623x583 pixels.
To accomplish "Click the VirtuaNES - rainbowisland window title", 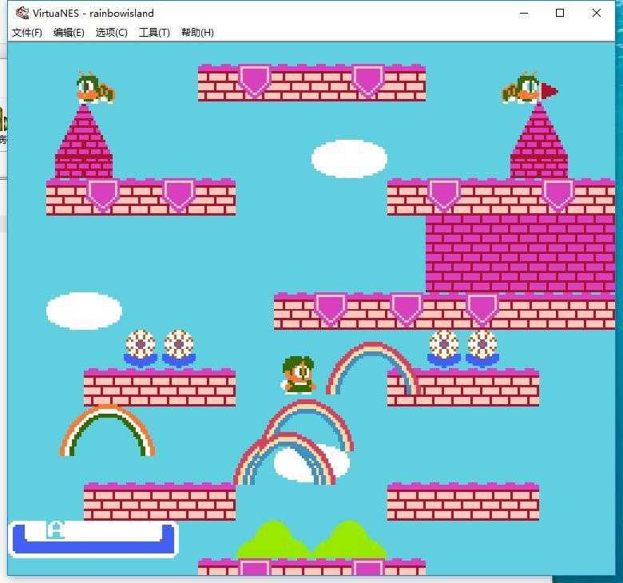I will 93,13.
